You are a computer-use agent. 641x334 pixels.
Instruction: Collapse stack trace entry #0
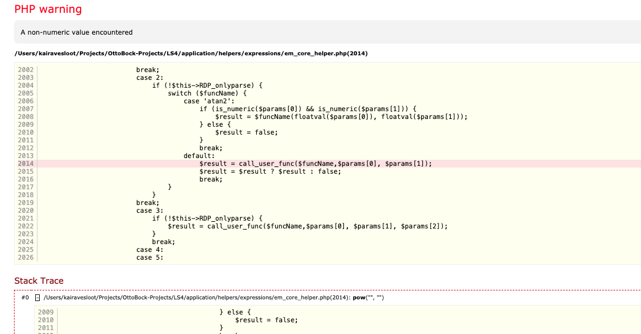(x=37, y=298)
